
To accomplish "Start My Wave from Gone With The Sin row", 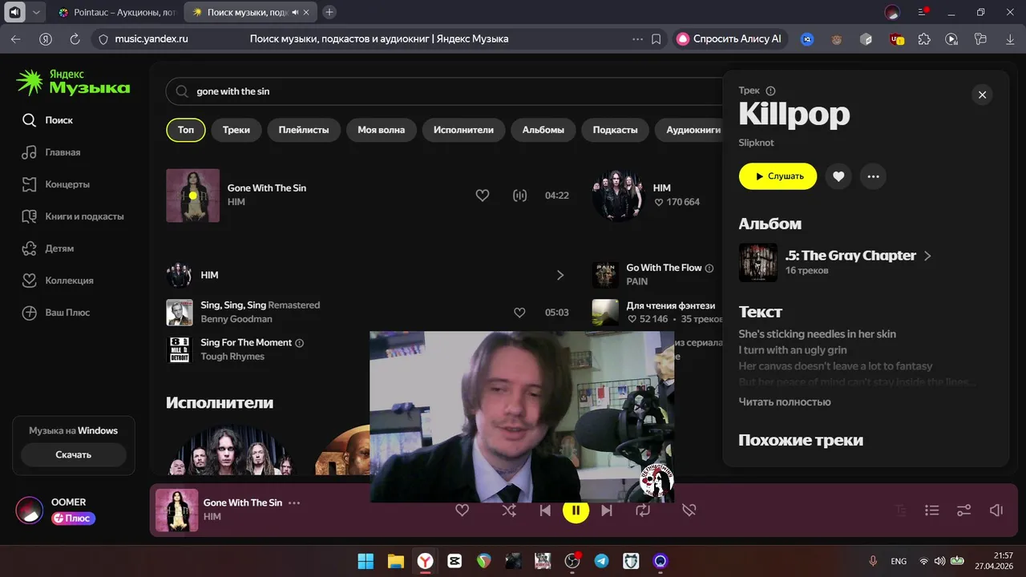I will [x=519, y=195].
